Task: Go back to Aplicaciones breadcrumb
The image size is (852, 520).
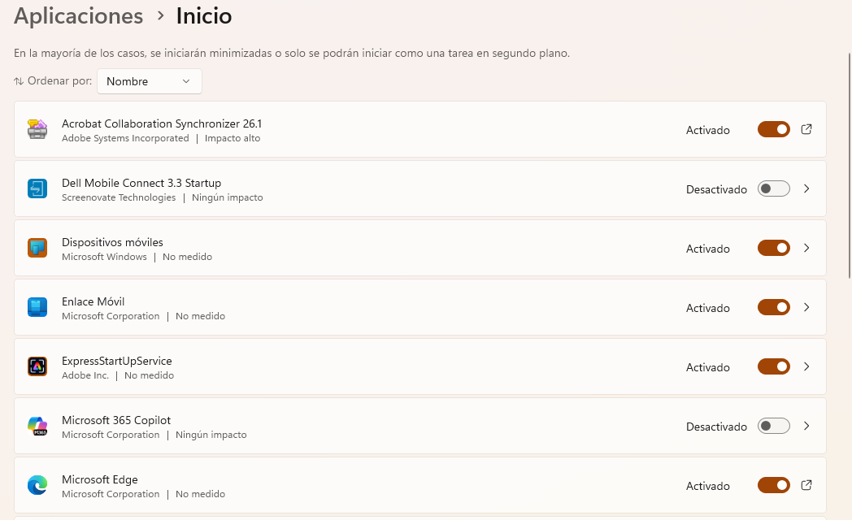Action: (78, 15)
